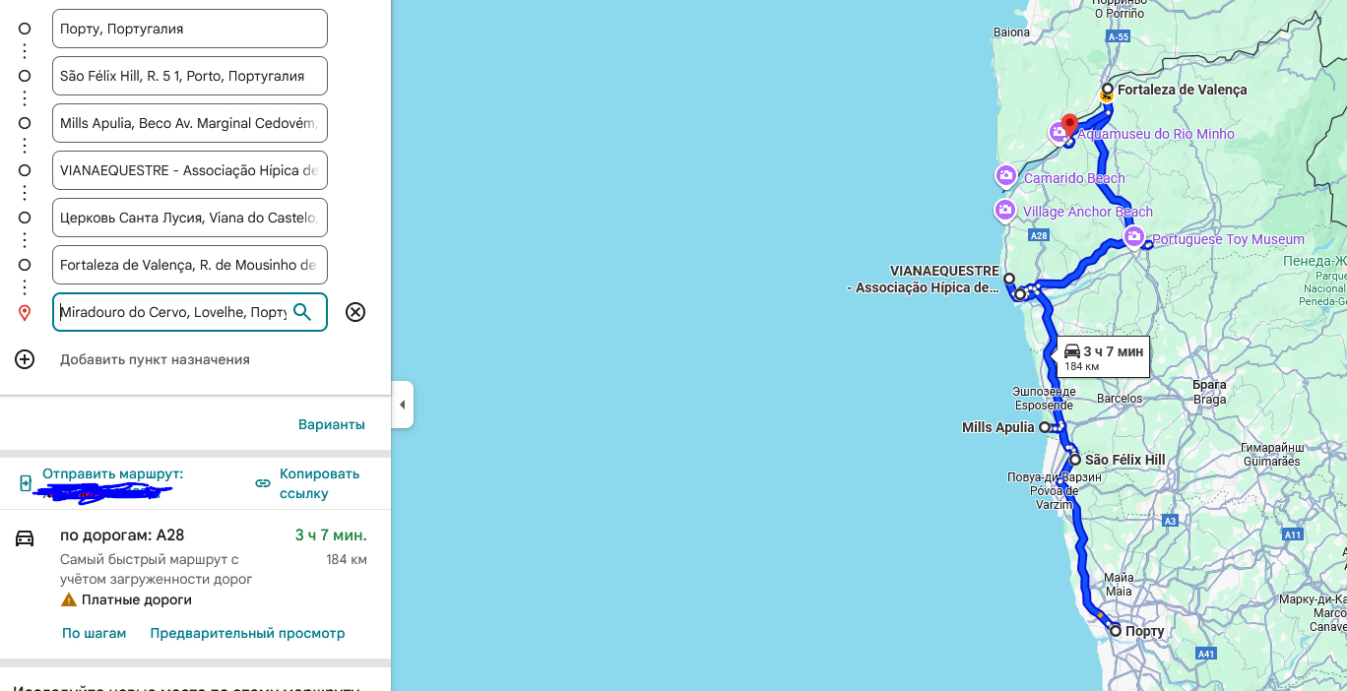This screenshot has width=1347, height=691.
Task: Open the Варианты route options
Action: [x=331, y=424]
